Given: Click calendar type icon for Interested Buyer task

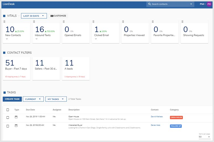Looking at the screenshot, I should [x=16, y=126].
